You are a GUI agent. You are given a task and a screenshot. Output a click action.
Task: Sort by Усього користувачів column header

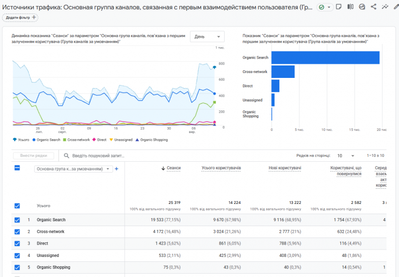[x=221, y=168]
